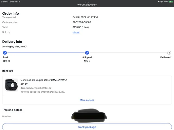Click the Item info heading

tap(8, 71)
